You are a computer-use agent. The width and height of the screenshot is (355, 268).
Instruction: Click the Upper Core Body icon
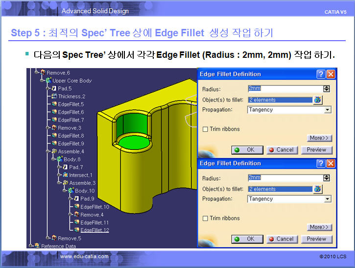pyautogui.click(x=48, y=80)
